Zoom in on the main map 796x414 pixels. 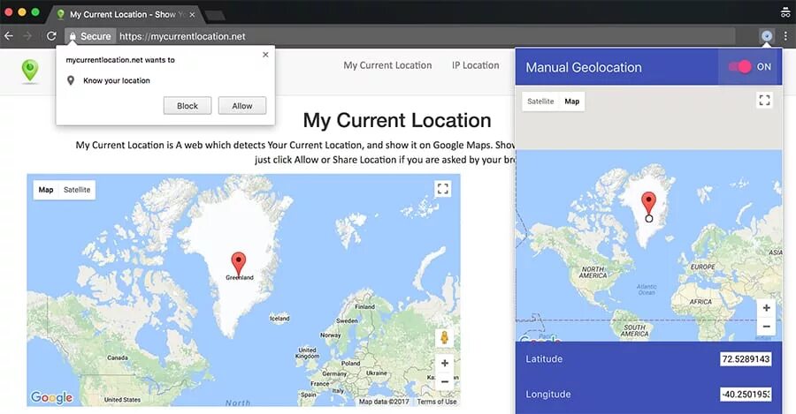[x=445, y=363]
